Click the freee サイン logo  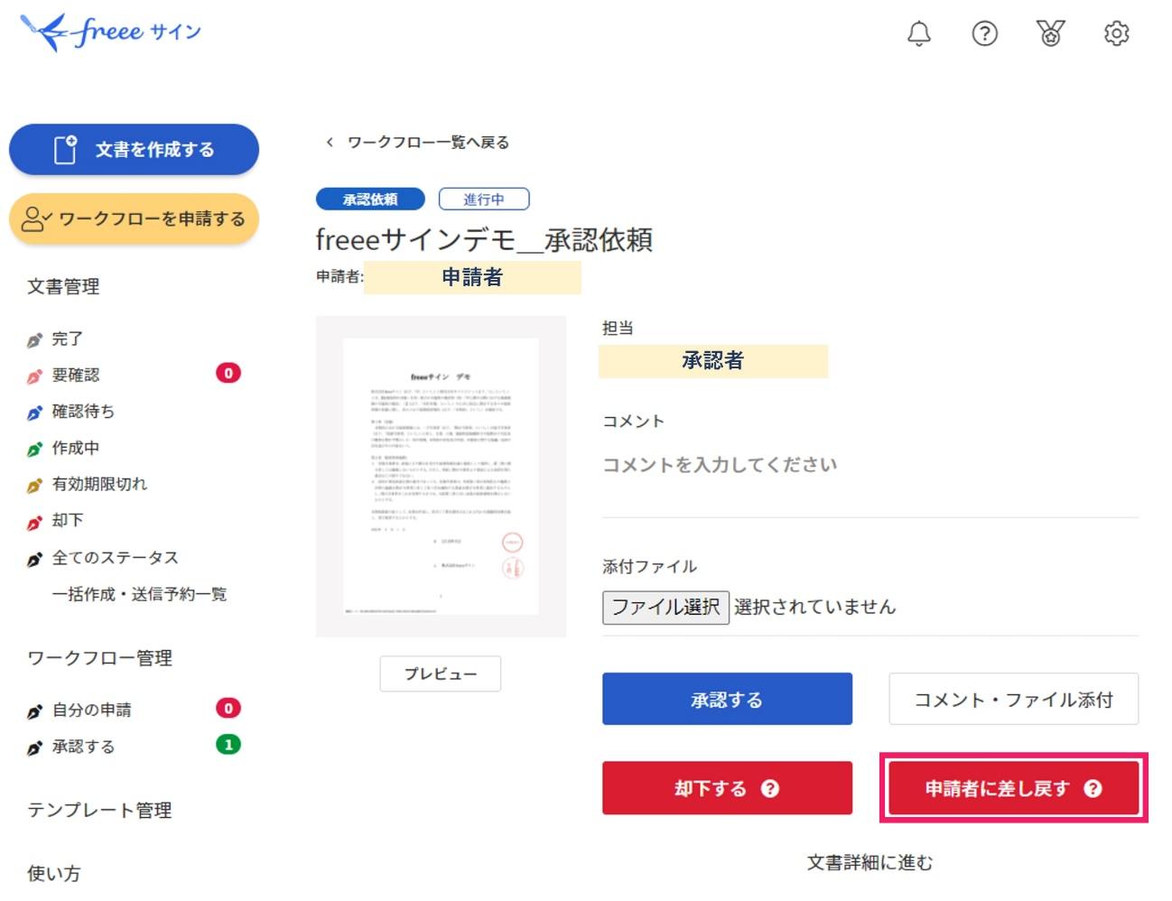coord(110,33)
